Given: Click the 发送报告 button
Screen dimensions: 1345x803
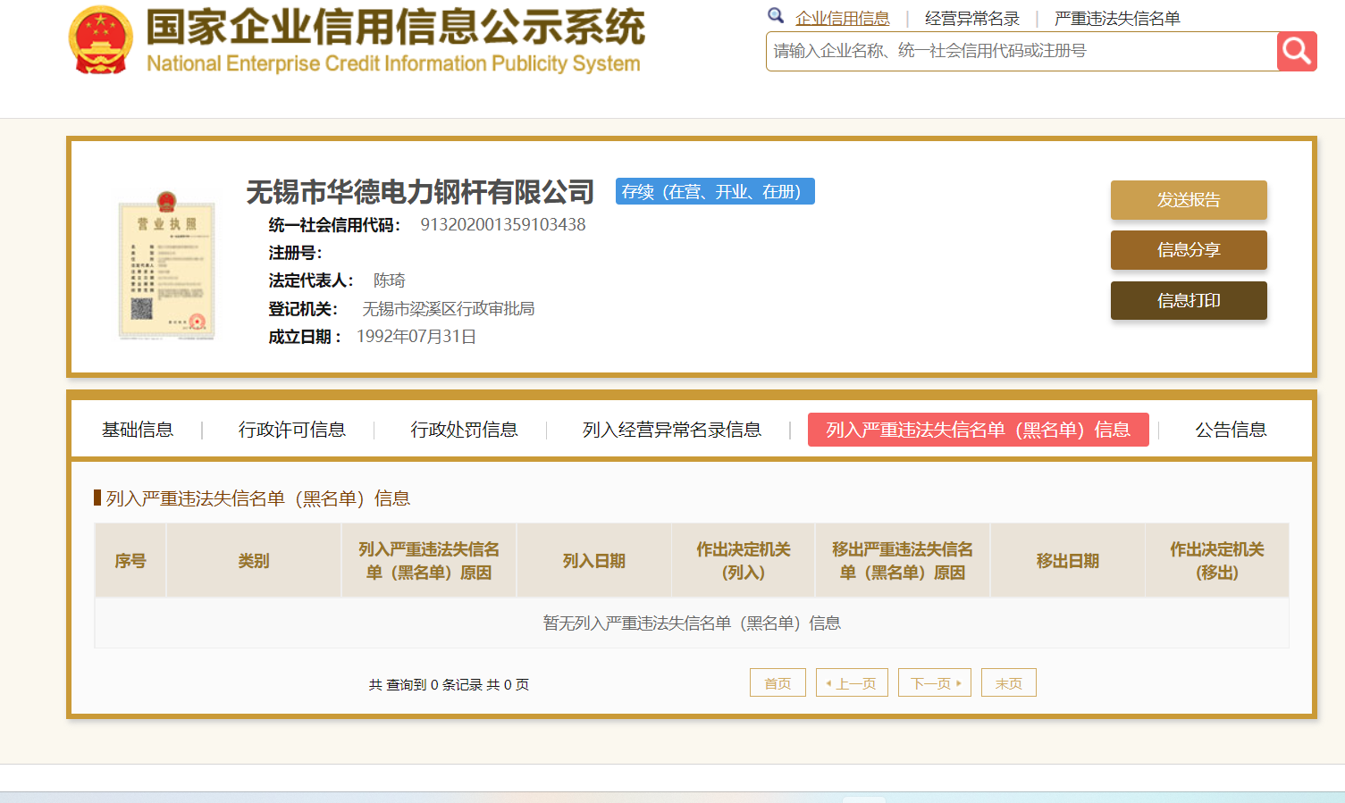Looking at the screenshot, I should tap(1189, 200).
